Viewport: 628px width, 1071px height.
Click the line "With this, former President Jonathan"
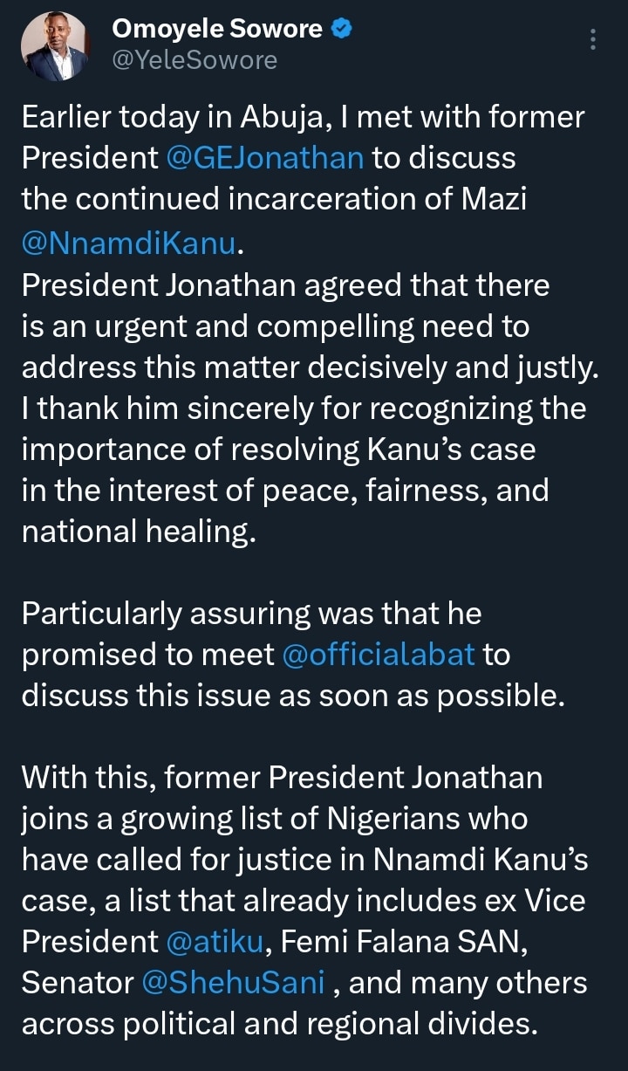coord(282,777)
